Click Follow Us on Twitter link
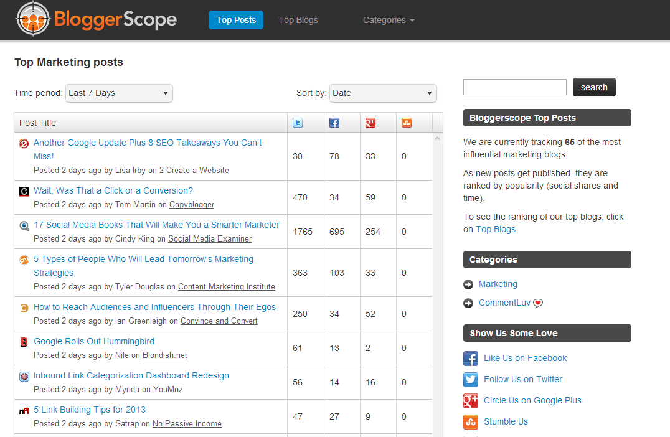The width and height of the screenshot is (670, 437). click(x=523, y=379)
